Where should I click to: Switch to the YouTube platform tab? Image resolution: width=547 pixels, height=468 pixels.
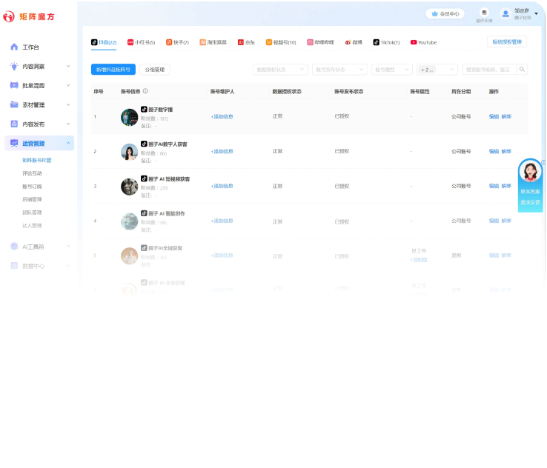click(424, 43)
